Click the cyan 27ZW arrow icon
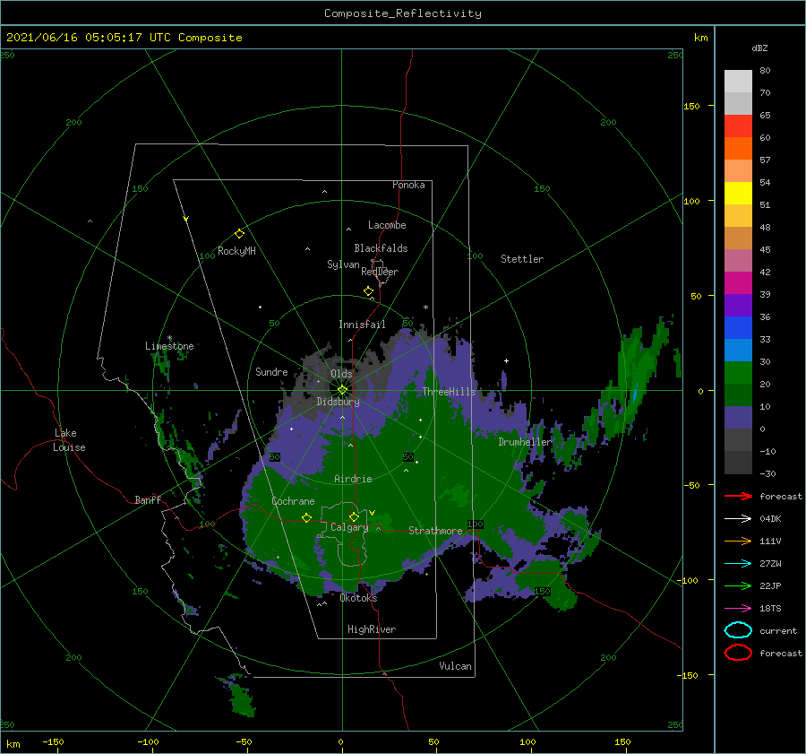This screenshot has height=754, width=806. (738, 564)
